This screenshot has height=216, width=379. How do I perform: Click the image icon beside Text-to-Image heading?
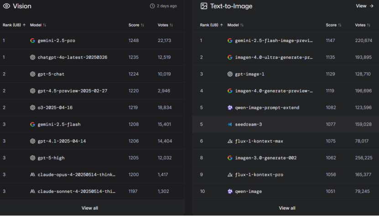click(x=204, y=6)
